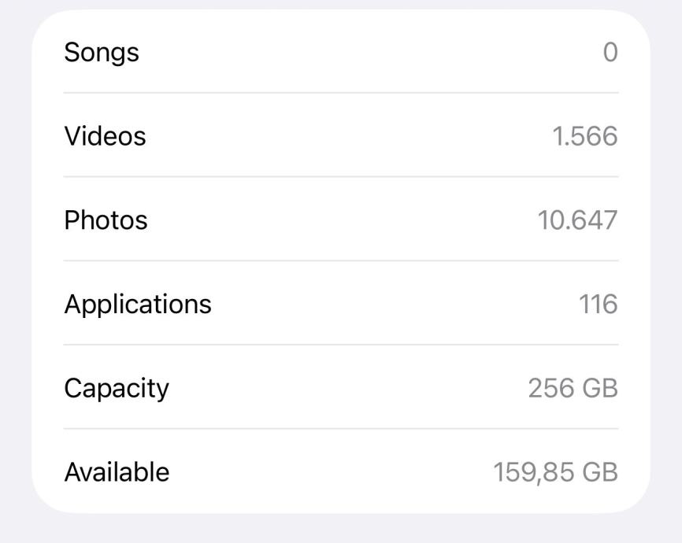
Task: Tap the Videos label
Action: [105, 136]
